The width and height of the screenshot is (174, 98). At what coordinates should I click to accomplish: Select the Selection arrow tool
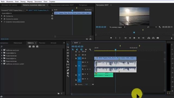(68, 44)
